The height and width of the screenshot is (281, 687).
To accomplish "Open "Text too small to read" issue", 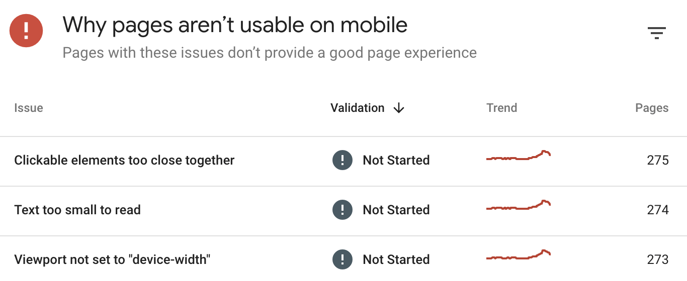I will click(x=77, y=210).
